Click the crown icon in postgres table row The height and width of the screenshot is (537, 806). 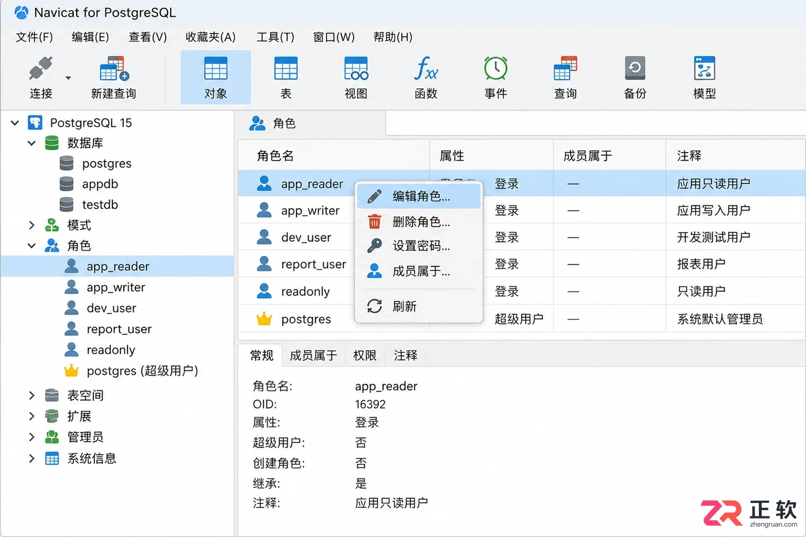(x=264, y=319)
